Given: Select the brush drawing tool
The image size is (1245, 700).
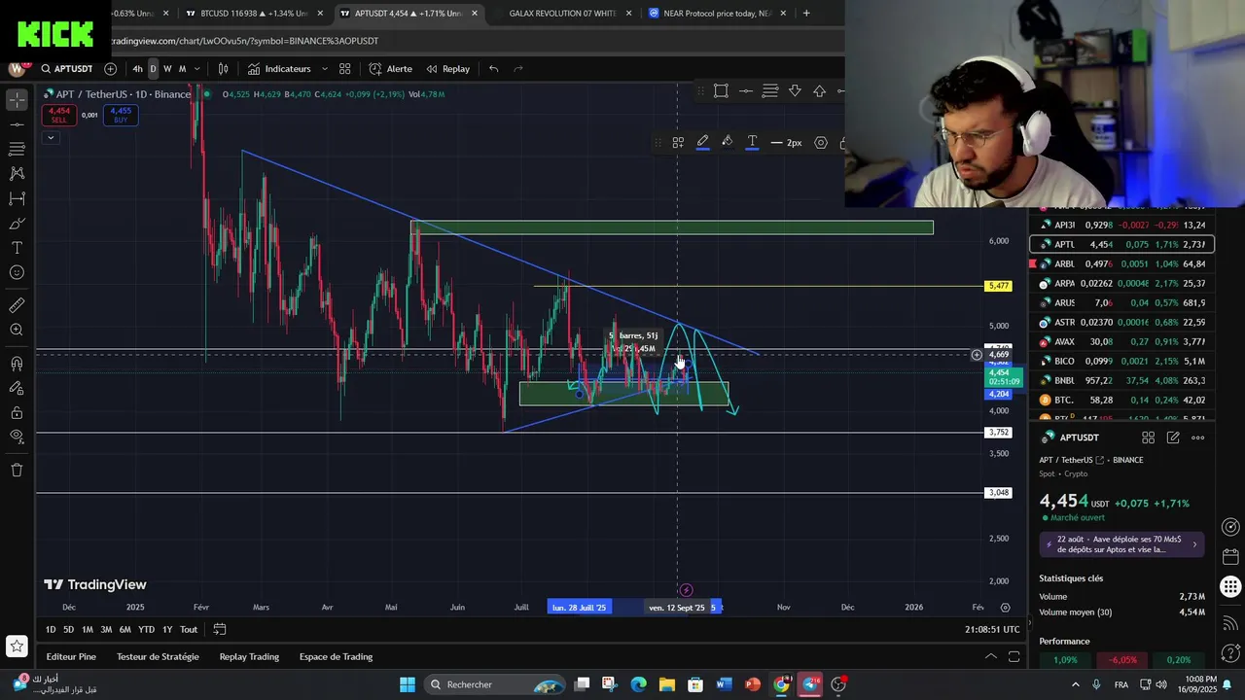Looking at the screenshot, I should click(x=17, y=224).
